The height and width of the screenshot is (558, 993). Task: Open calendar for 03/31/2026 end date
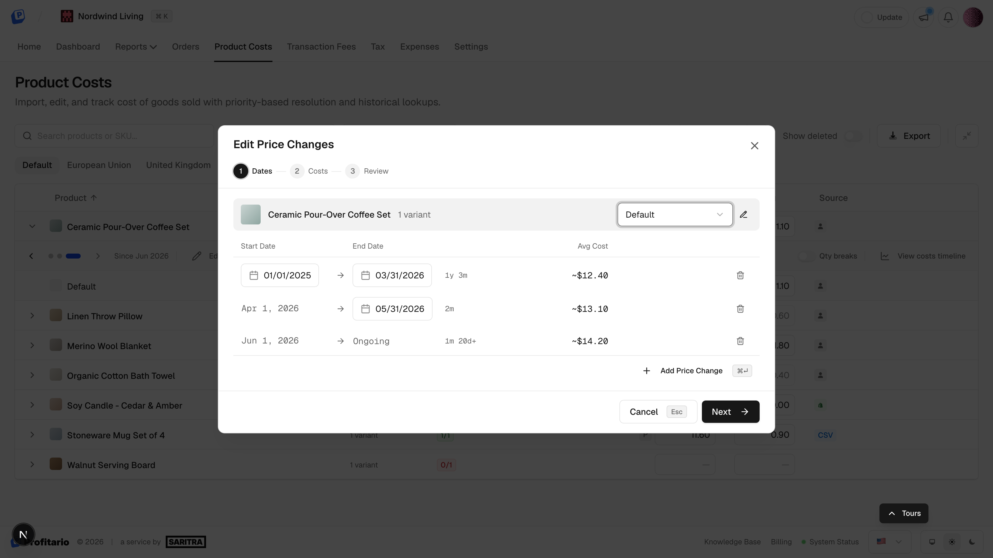[392, 275]
